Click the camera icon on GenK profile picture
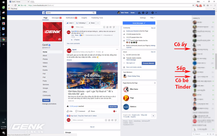 (60, 39)
